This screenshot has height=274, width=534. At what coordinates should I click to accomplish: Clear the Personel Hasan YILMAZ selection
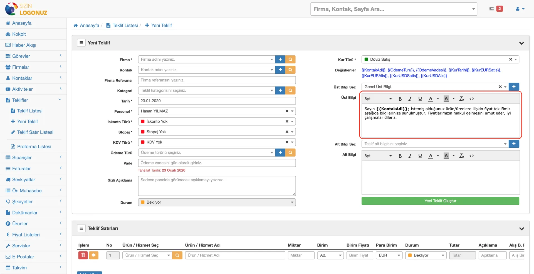[x=287, y=111]
